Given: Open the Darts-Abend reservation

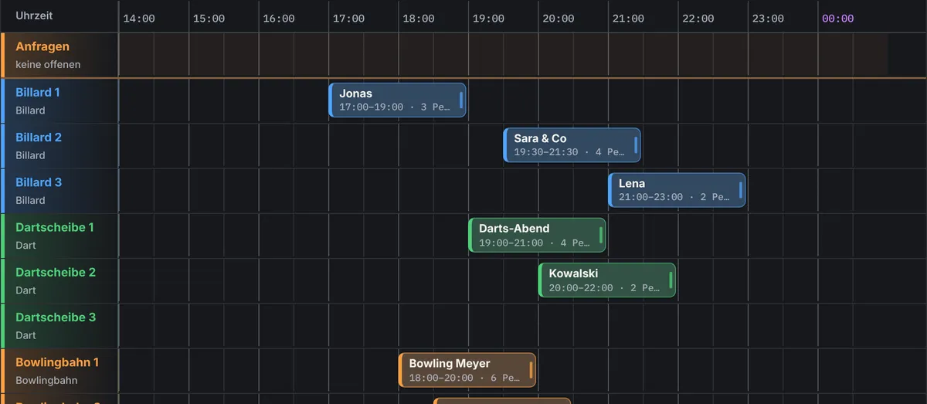Looking at the screenshot, I should tap(537, 235).
